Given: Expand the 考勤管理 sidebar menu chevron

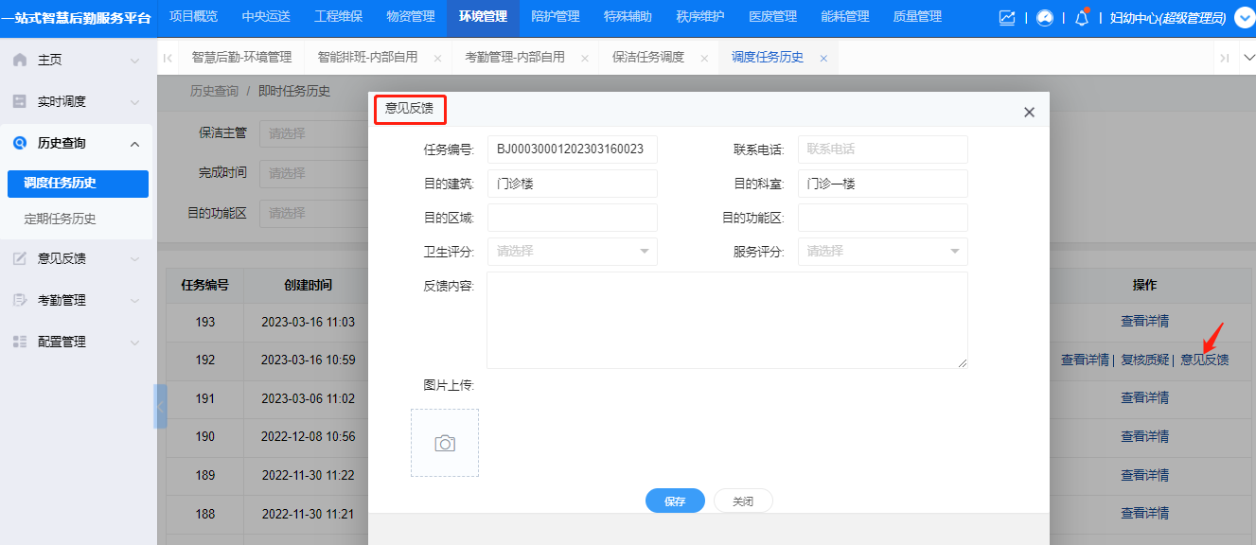Looking at the screenshot, I should coord(134,301).
